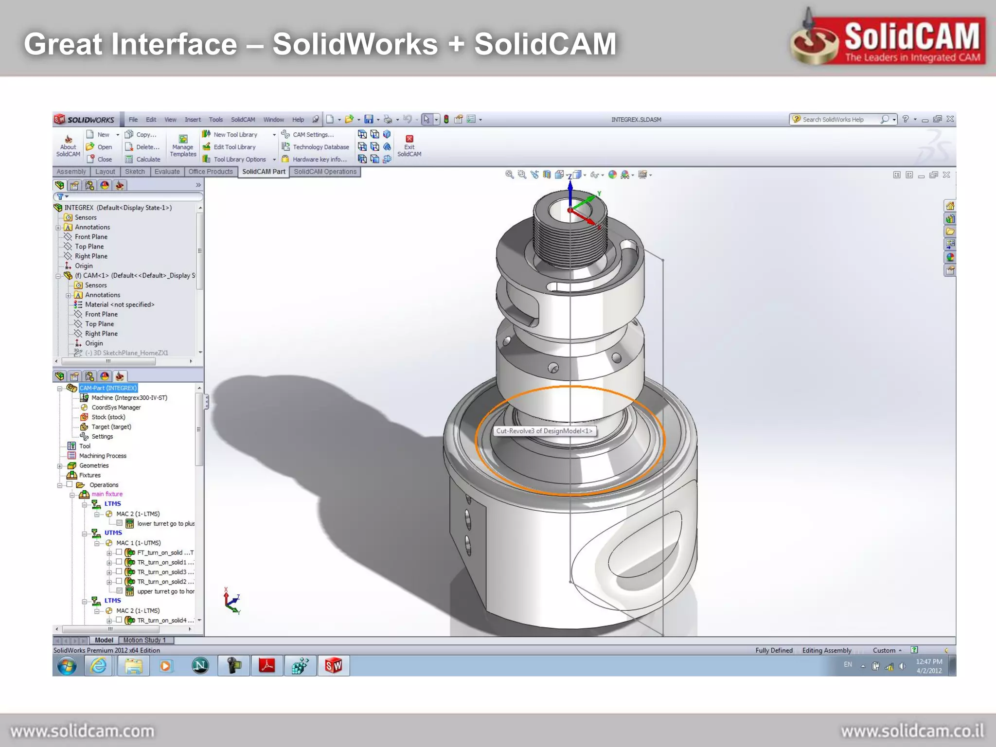Viewport: 996px width, 747px height.
Task: Select the Sketch tab
Action: coord(135,172)
